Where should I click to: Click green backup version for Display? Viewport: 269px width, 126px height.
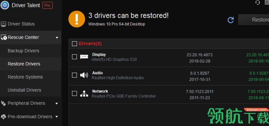pos(258,55)
